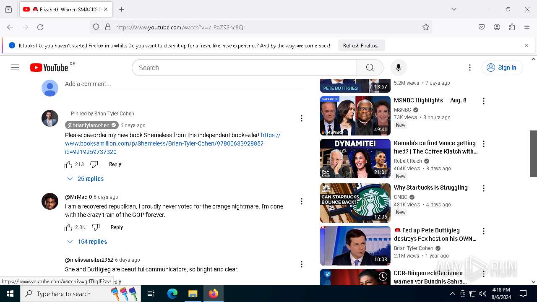Click the Firefox address bar URL

pos(179,27)
